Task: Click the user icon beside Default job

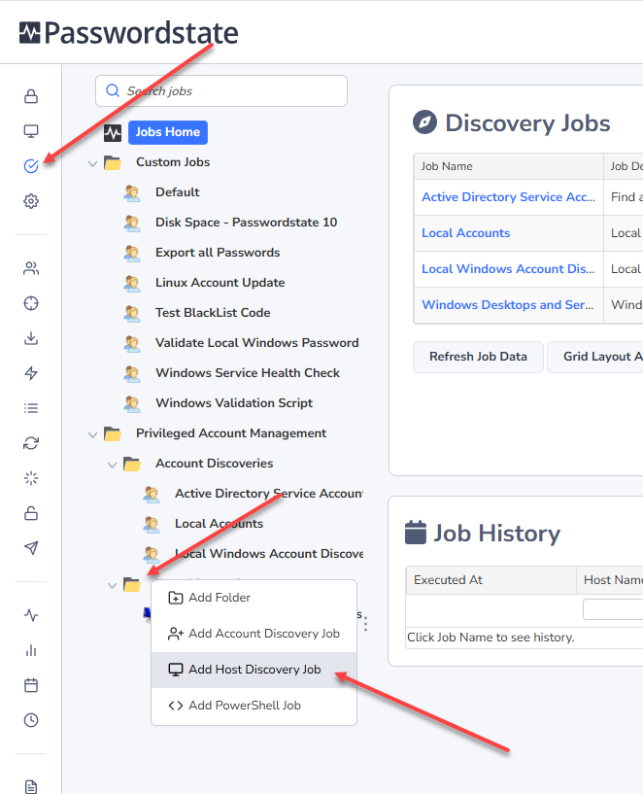Action: point(132,192)
